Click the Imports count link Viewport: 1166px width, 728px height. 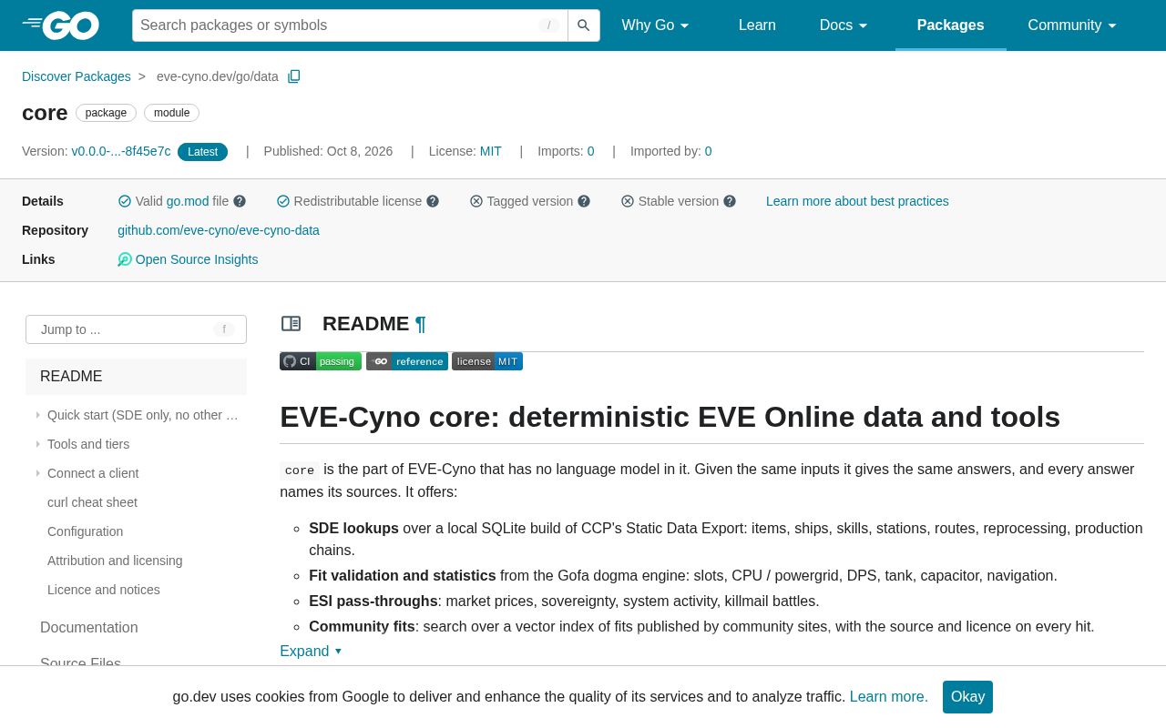(x=590, y=151)
